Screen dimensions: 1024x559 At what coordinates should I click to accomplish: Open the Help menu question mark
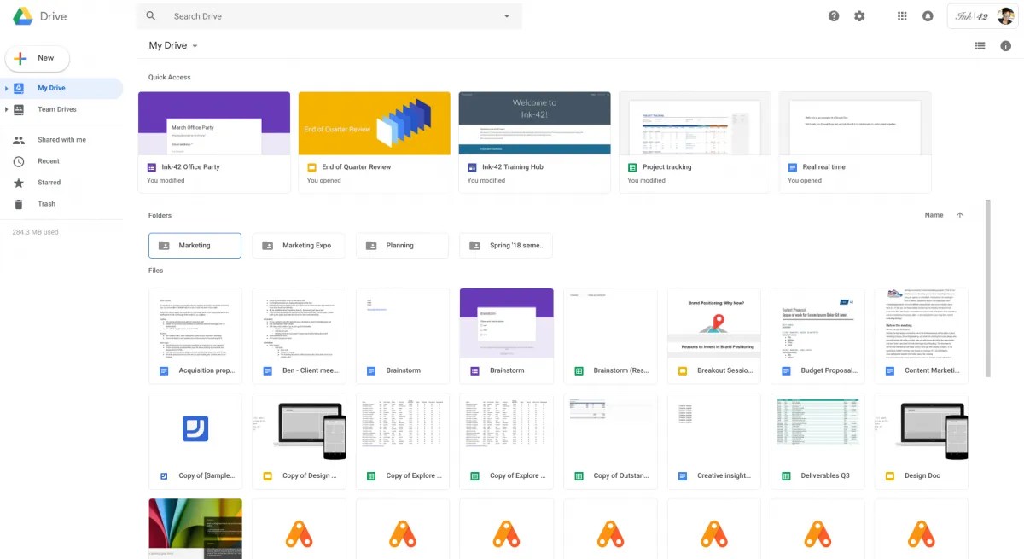pos(834,15)
